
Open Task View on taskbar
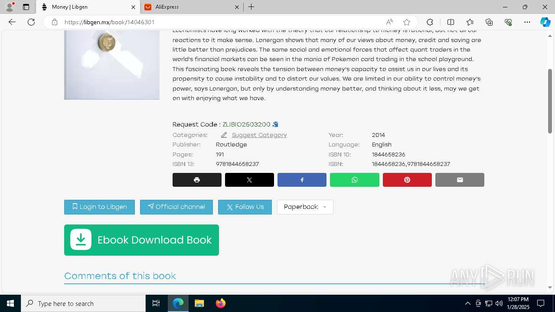click(x=156, y=303)
